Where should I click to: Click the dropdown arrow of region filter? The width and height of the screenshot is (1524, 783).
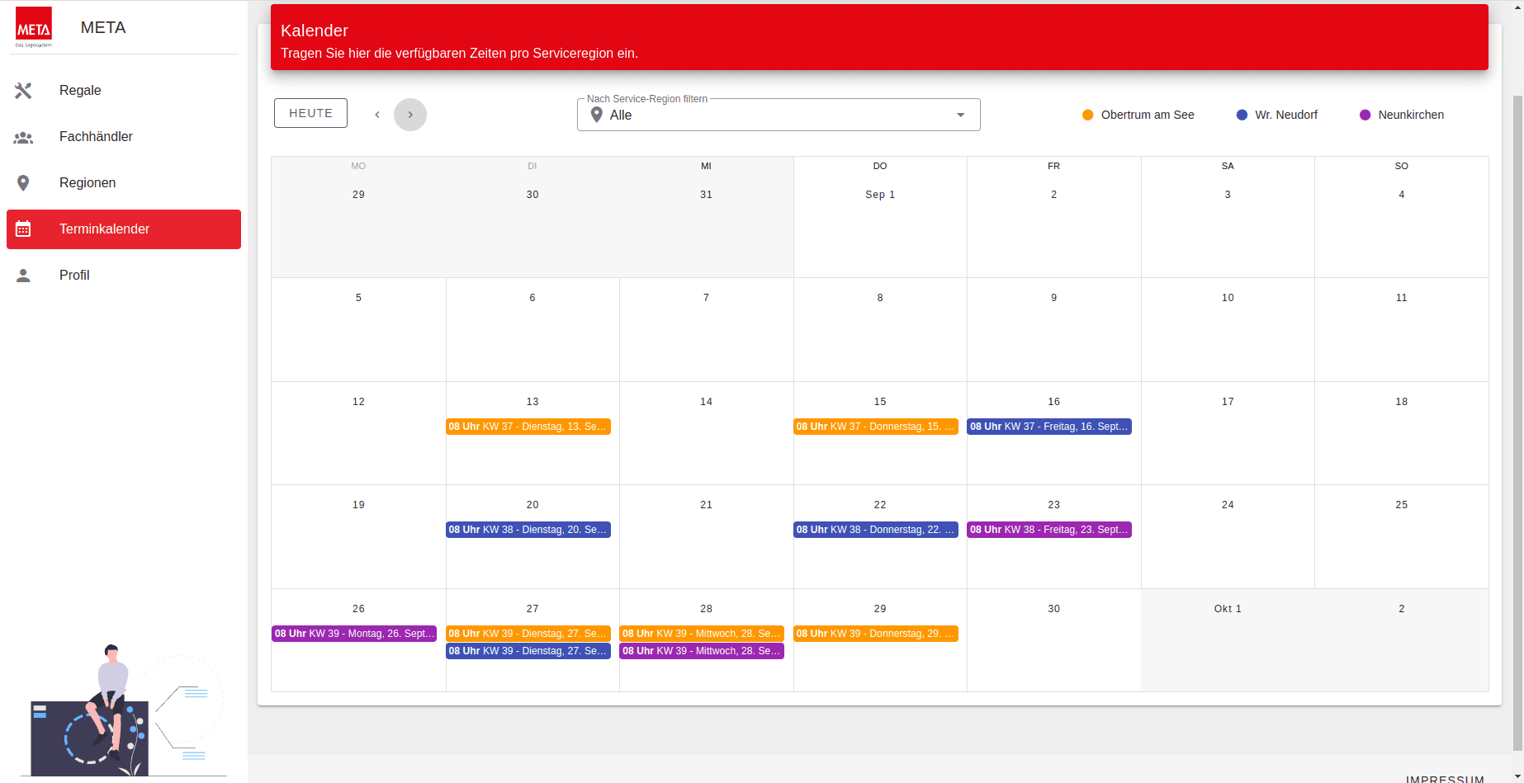click(960, 116)
